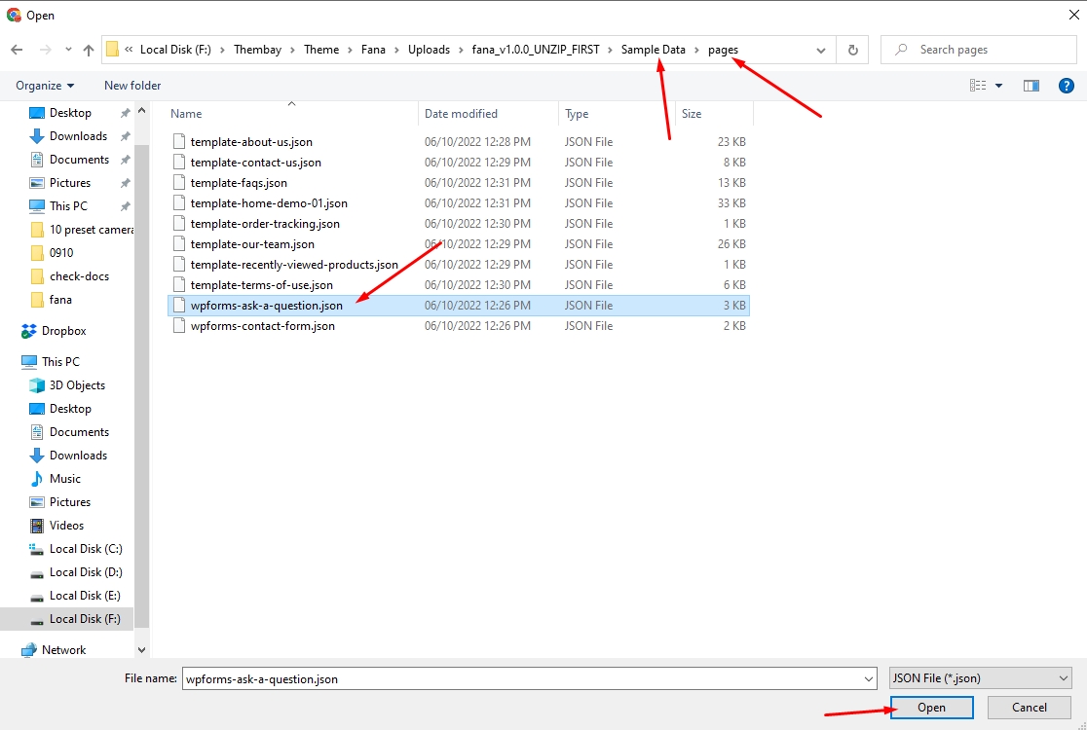Expand the address bar history dropdown
Image resolution: width=1087 pixels, height=730 pixels.
821,50
